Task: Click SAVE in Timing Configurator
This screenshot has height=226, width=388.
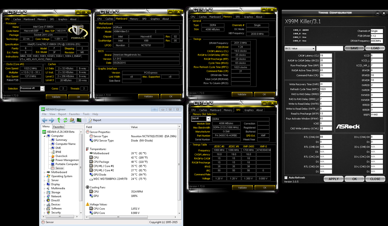Action: coord(354,48)
